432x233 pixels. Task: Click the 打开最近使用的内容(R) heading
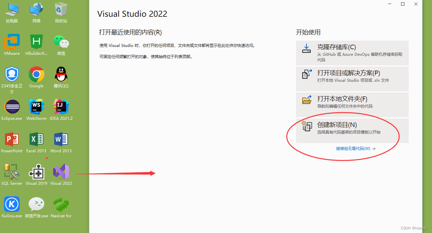click(x=130, y=32)
